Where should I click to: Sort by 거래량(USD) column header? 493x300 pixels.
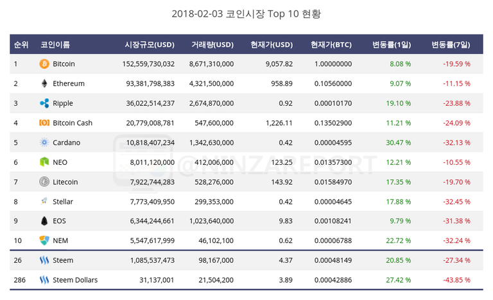coord(212,45)
